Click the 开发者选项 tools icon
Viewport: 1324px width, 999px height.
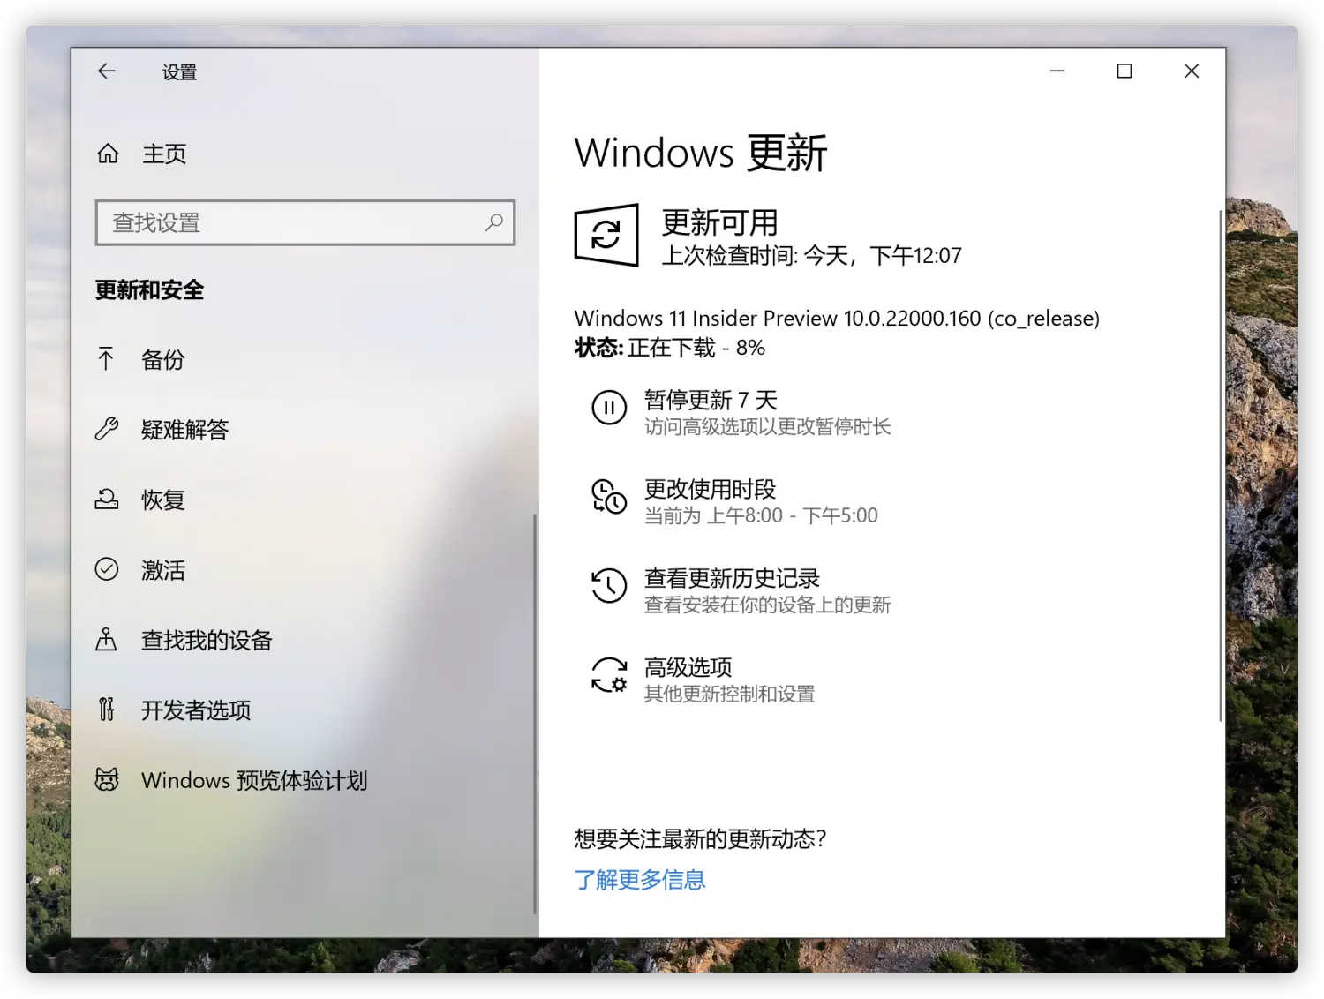[106, 710]
